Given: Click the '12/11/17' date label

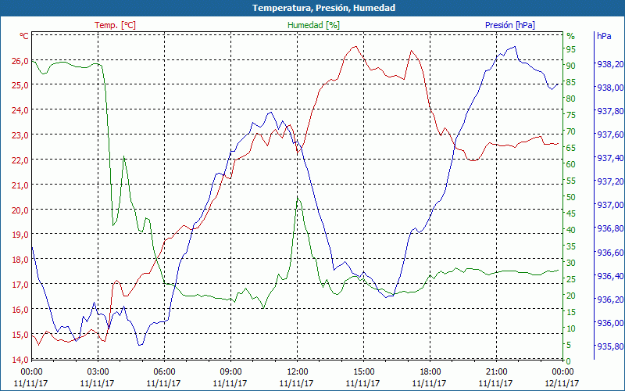Looking at the screenshot, I should coord(562,383).
